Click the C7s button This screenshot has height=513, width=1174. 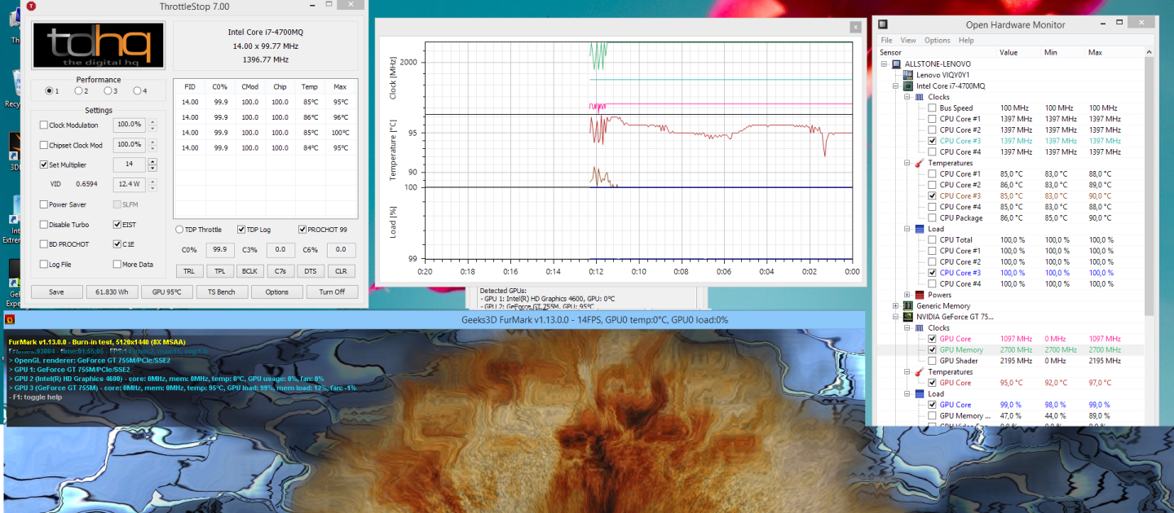pyautogui.click(x=280, y=270)
